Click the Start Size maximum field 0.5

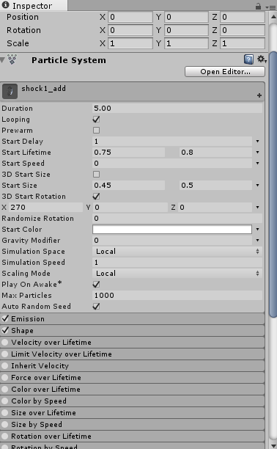coord(215,186)
